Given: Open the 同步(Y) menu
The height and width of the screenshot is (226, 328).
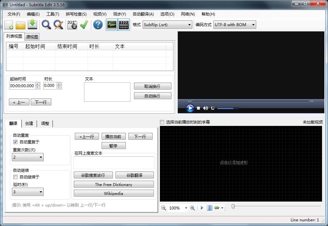Looking at the screenshot, I should 119,14.
